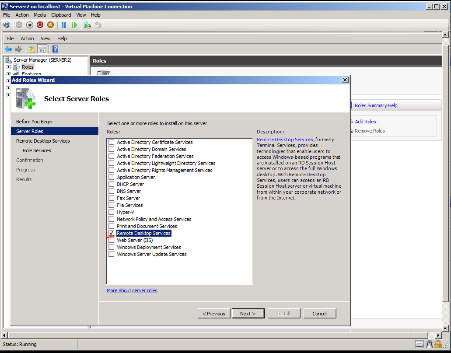
Task: Open Roles Summary Help link
Action: pyautogui.click(x=376, y=105)
